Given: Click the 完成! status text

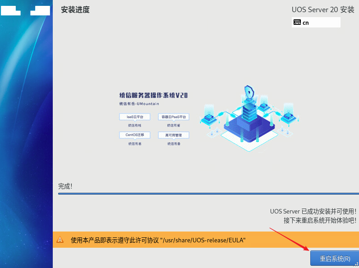Looking at the screenshot, I should pos(65,186).
